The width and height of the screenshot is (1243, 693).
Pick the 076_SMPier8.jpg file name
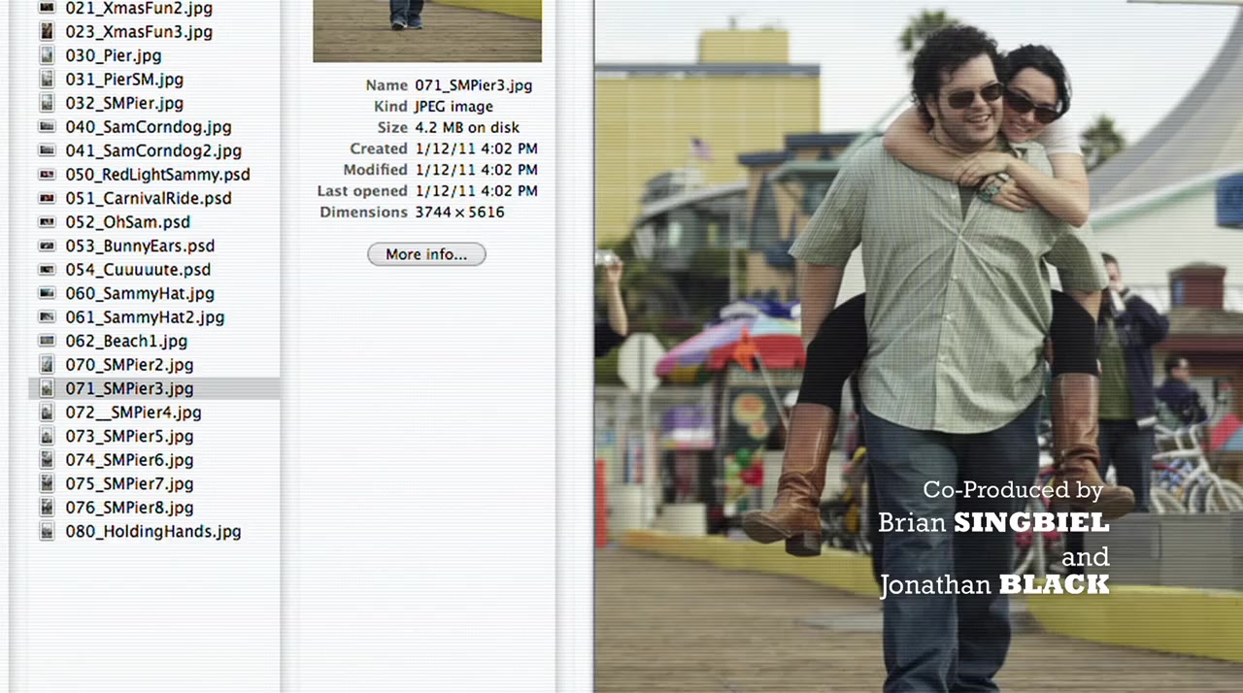pyautogui.click(x=129, y=508)
